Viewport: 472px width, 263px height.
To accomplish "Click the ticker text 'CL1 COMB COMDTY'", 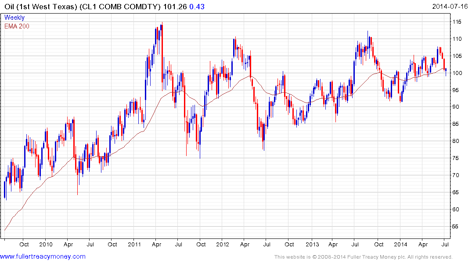I will pos(120,7).
